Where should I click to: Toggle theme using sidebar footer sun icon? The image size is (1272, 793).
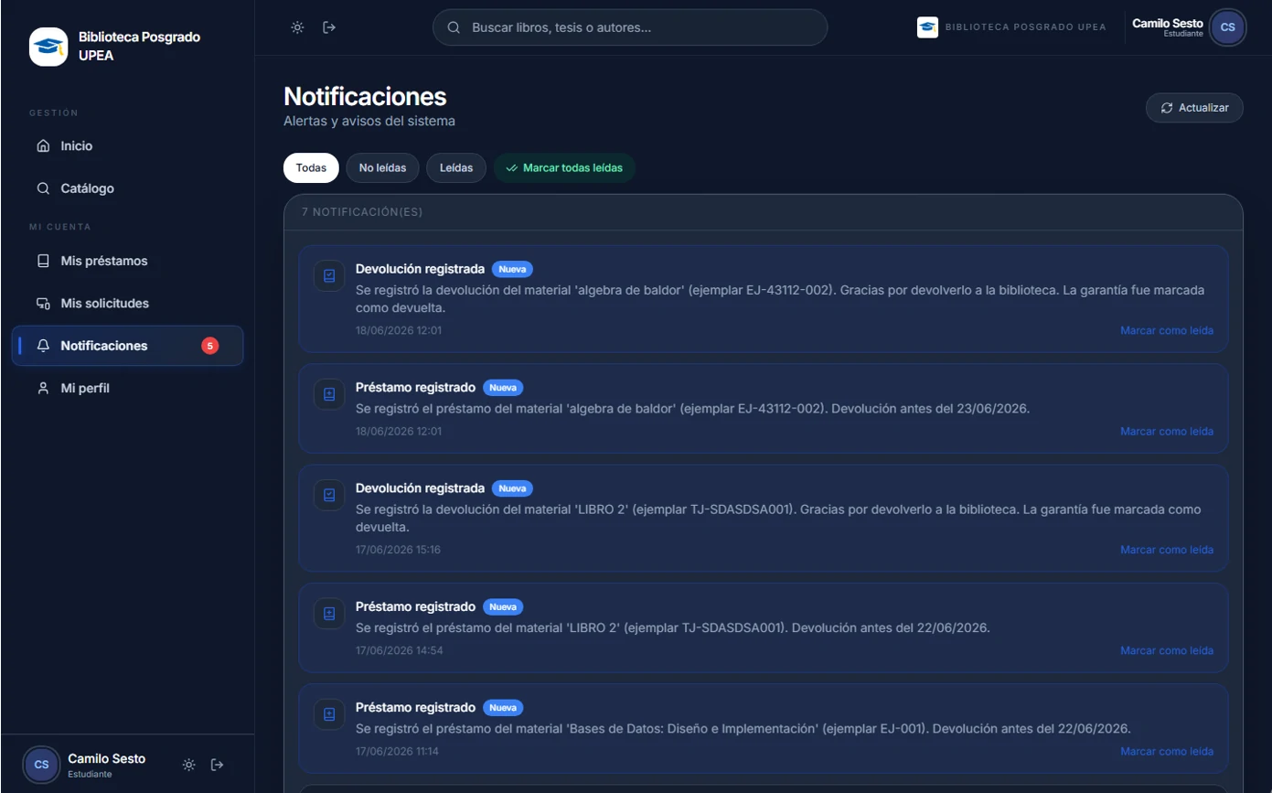[x=188, y=765]
